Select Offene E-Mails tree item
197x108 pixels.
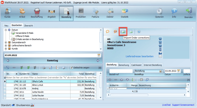pyautogui.click(x=22, y=36)
